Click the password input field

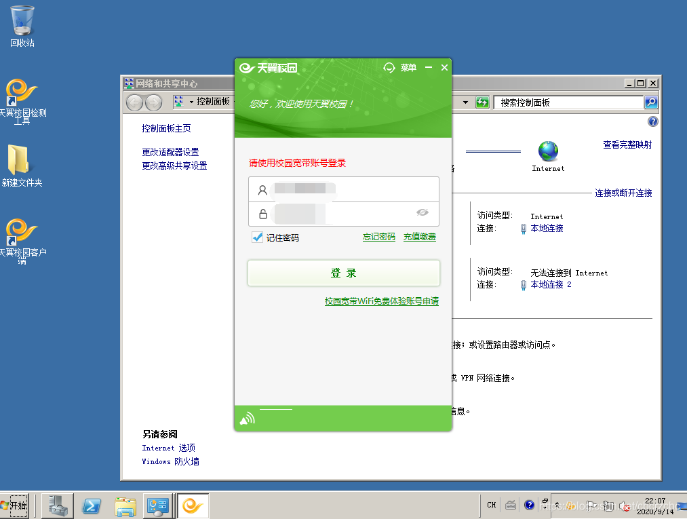343,214
